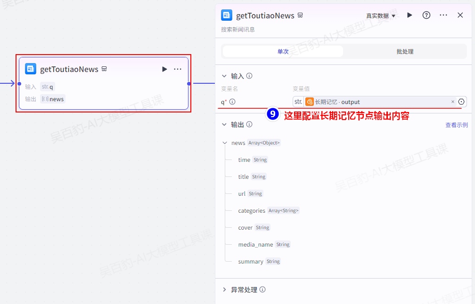Image resolution: width=475 pixels, height=304 pixels.
Task: Open 查看示例 link
Action: pos(456,125)
